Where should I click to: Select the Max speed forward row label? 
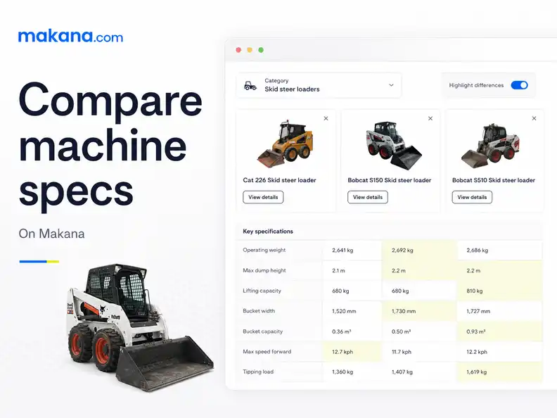tap(267, 352)
